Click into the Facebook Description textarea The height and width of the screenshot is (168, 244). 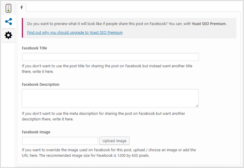110,98
